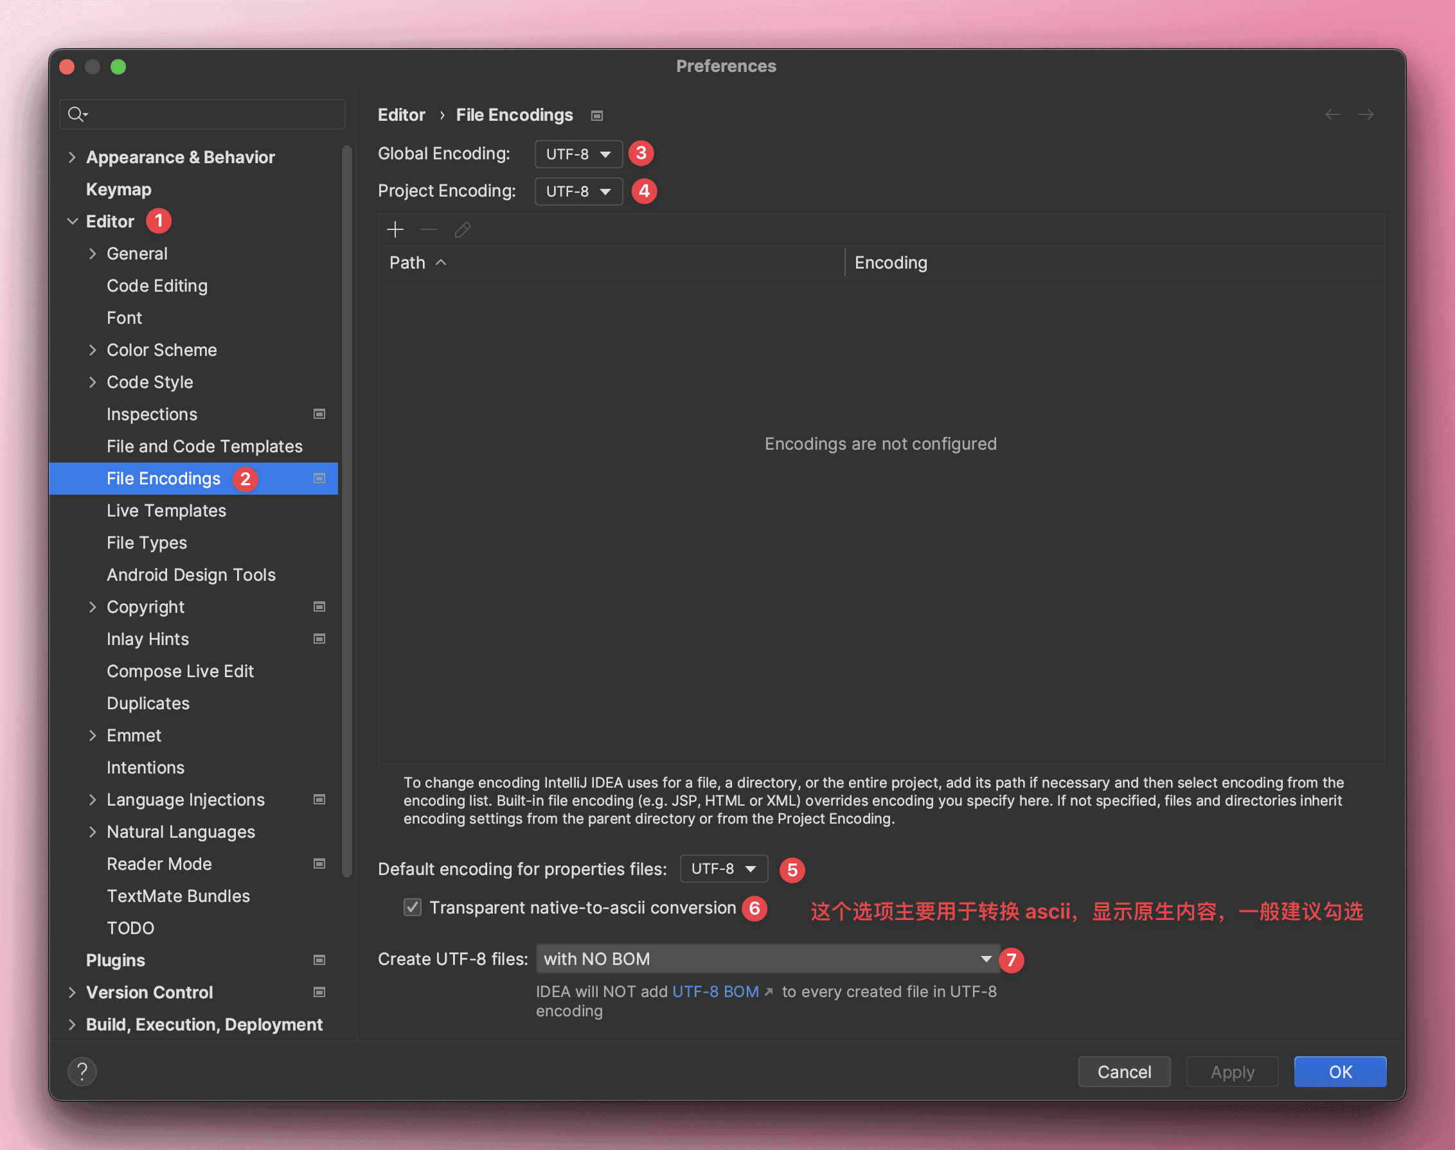Open the Global Encoding dropdown
The image size is (1455, 1150).
pyautogui.click(x=578, y=154)
